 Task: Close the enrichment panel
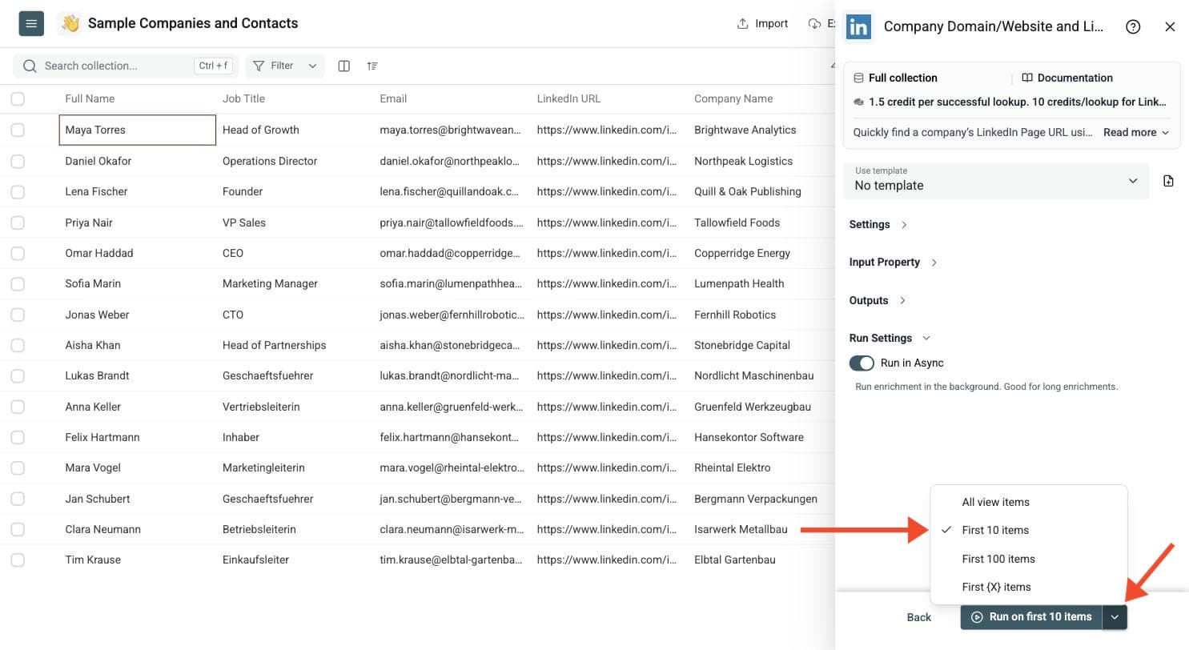pyautogui.click(x=1170, y=26)
